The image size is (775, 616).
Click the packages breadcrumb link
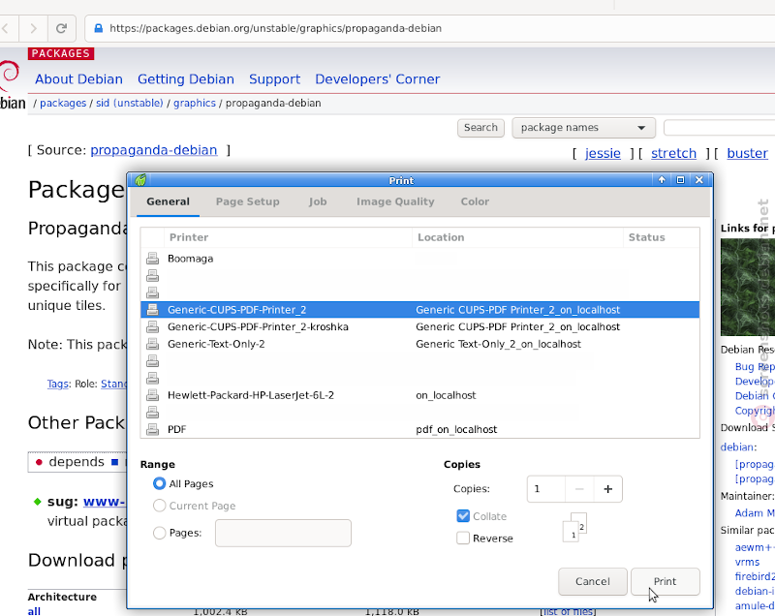coord(63,103)
